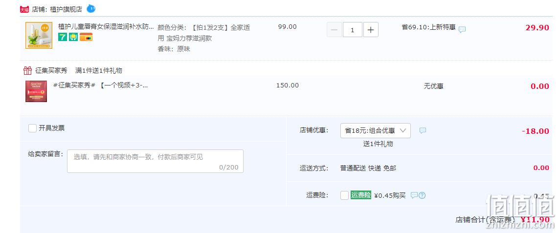Screen dimensions: 559x233
Task: Open the shop chat droplet icon
Action: click(x=91, y=9)
